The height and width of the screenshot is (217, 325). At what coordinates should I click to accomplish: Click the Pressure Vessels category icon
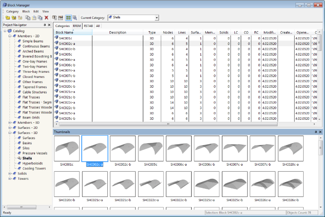click(19, 153)
